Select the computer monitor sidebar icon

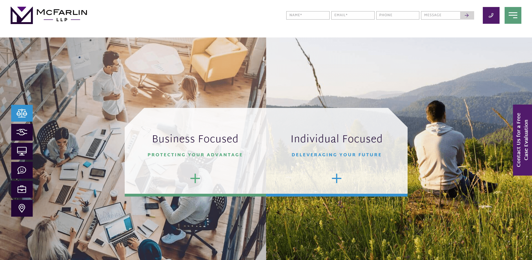tap(22, 151)
